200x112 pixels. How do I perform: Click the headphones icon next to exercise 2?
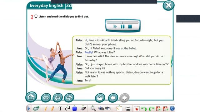[36, 16]
